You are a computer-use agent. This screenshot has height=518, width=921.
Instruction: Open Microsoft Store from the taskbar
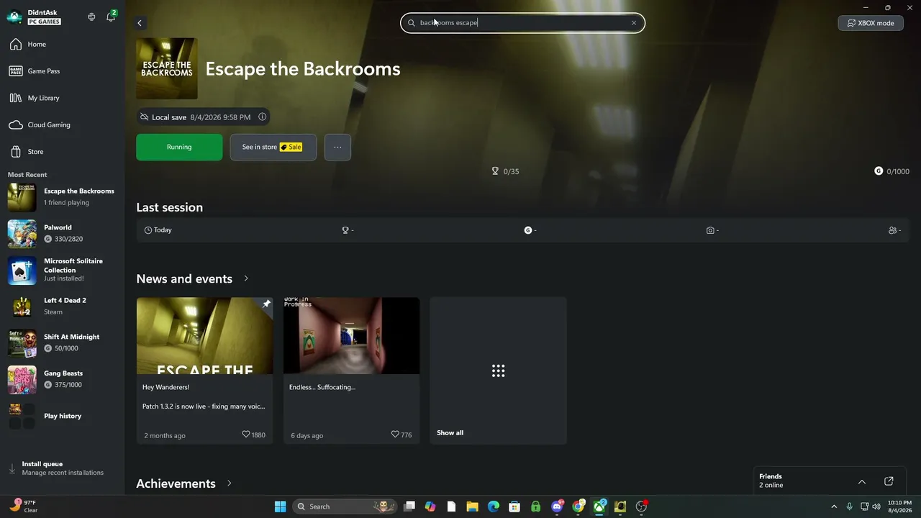514,506
